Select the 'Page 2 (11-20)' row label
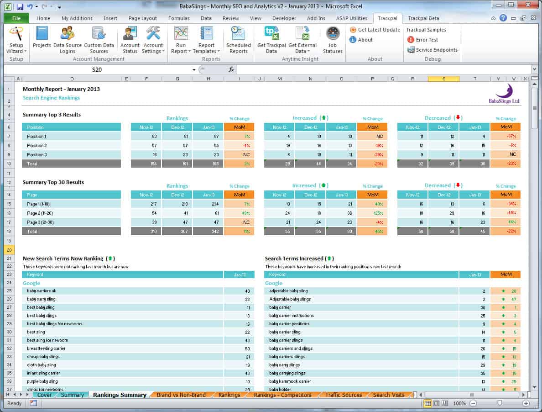This screenshot has height=412, width=542. [71, 213]
